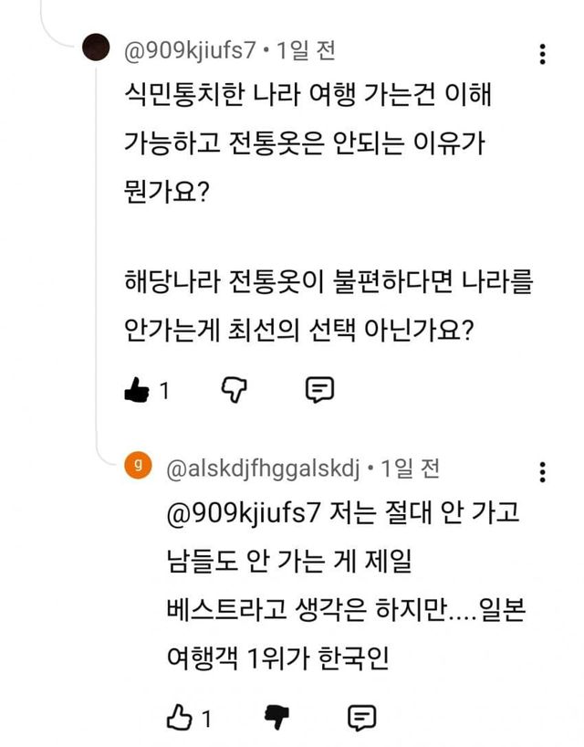Dislike the comment by @909kjiufs7
584x747 pixels.
[x=235, y=390]
